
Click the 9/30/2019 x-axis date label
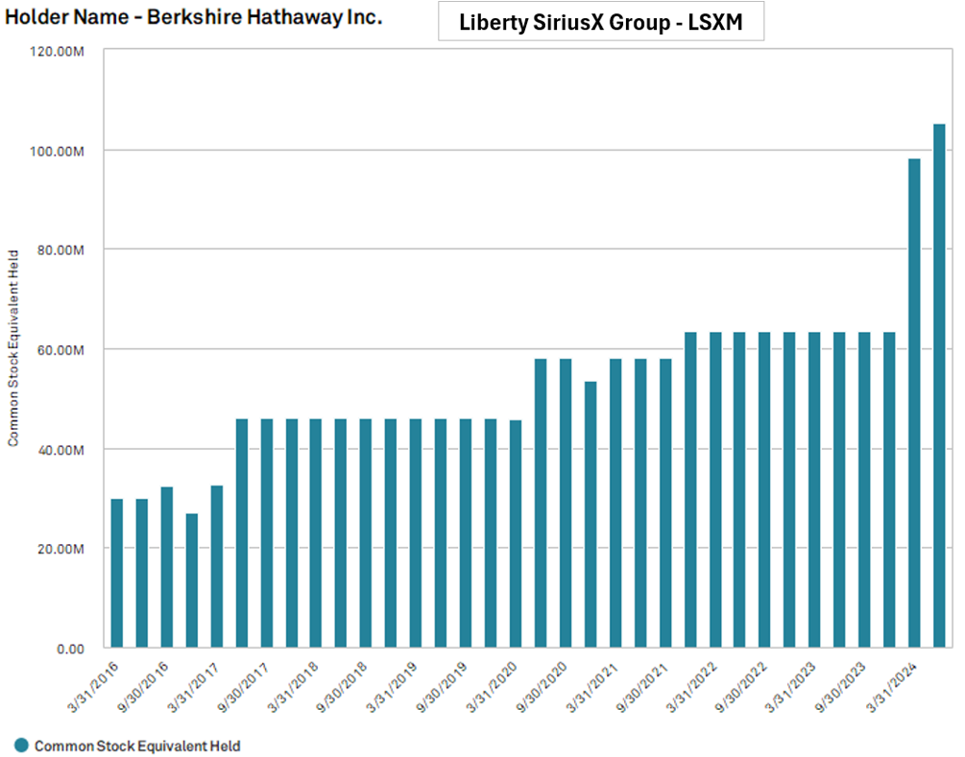click(x=442, y=688)
